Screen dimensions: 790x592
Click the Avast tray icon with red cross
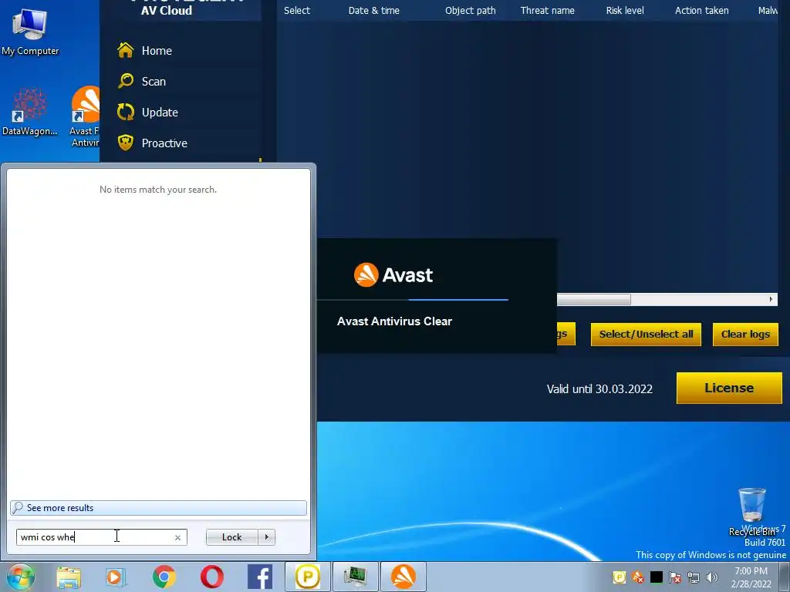(x=638, y=577)
